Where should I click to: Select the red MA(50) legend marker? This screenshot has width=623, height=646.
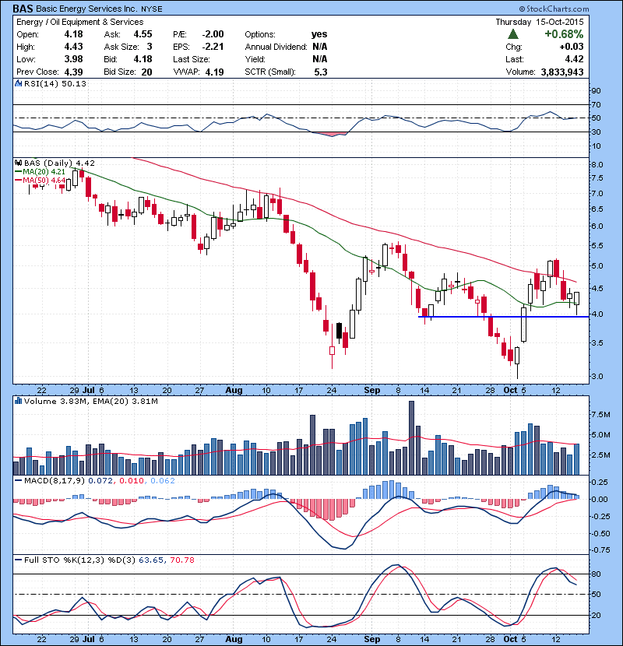(x=18, y=180)
